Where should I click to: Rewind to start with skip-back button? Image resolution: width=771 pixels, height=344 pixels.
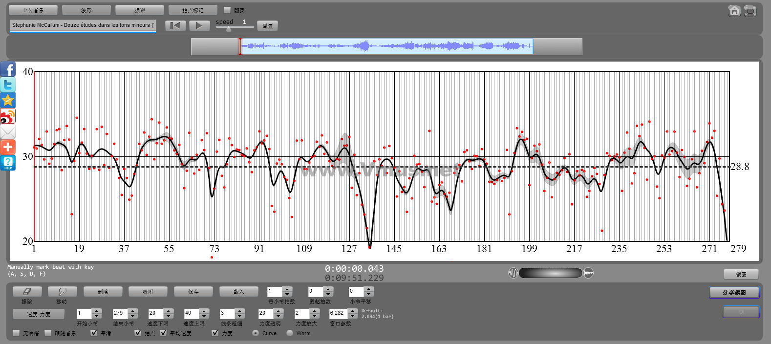(175, 26)
